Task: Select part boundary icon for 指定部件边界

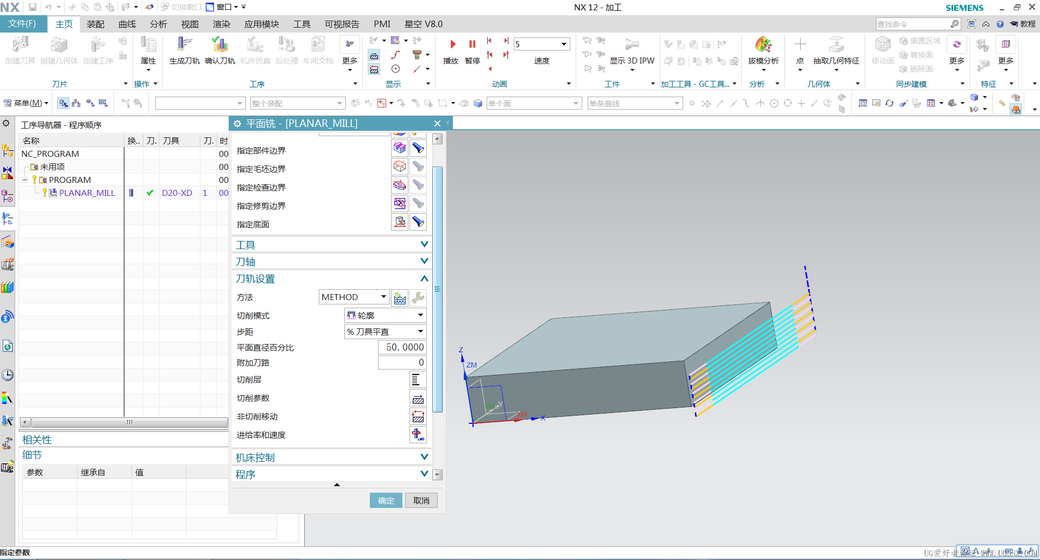Action: (400, 148)
